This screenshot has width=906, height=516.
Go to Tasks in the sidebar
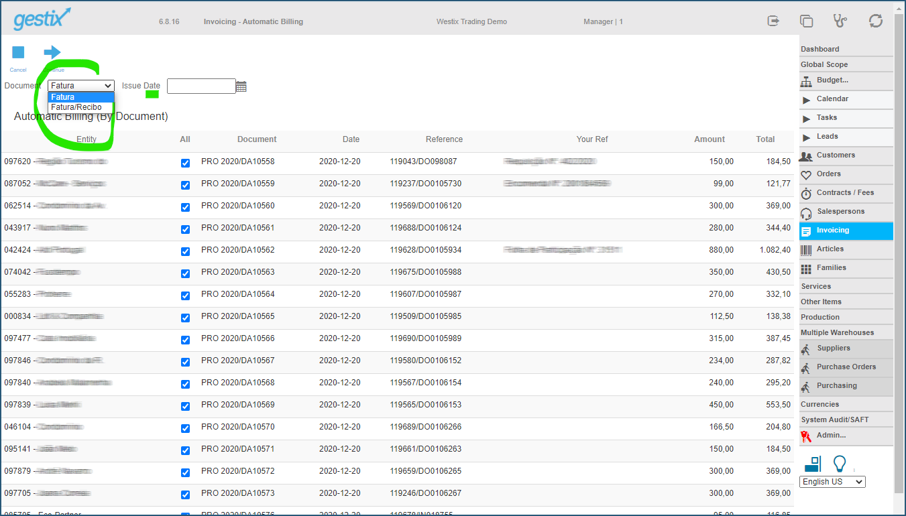846,118
